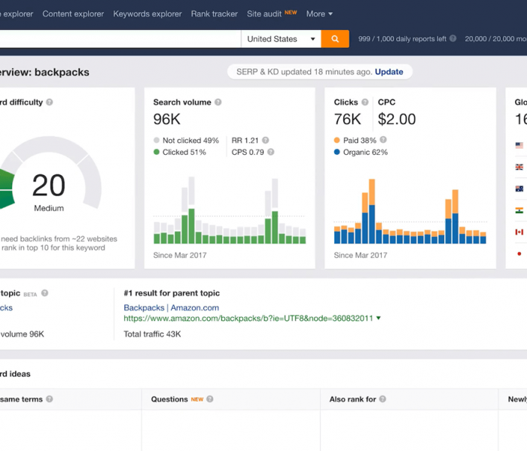527x451 pixels.
Task: Open the United States country dropdown
Action: point(281,39)
